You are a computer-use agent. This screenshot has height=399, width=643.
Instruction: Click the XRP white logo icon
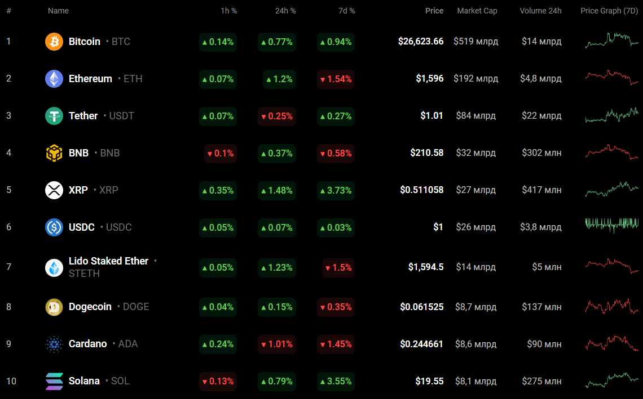(54, 190)
